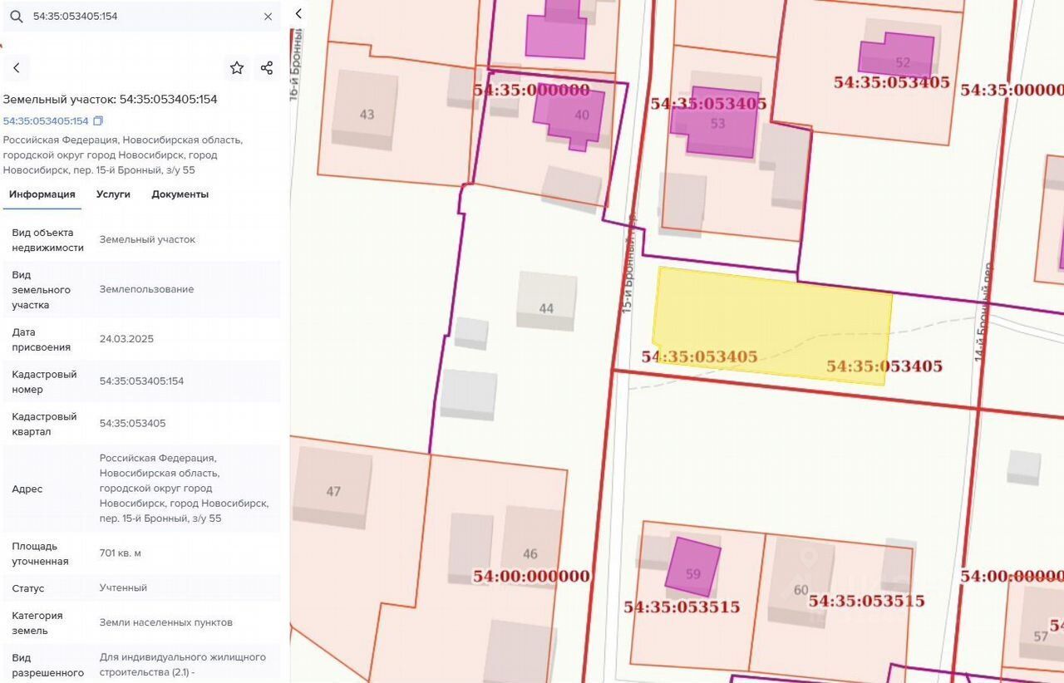Viewport: 1064px width, 683px height.
Task: Select building 44 on the map
Action: click(546, 301)
